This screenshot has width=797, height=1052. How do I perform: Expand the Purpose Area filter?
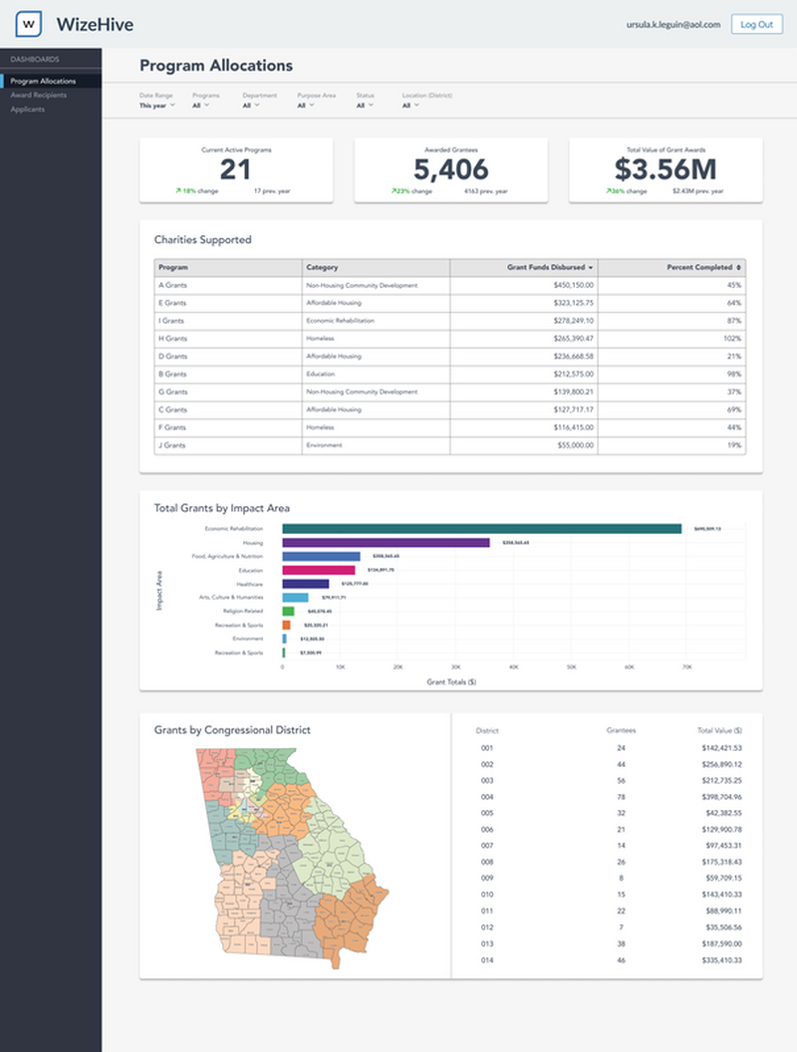(306, 106)
